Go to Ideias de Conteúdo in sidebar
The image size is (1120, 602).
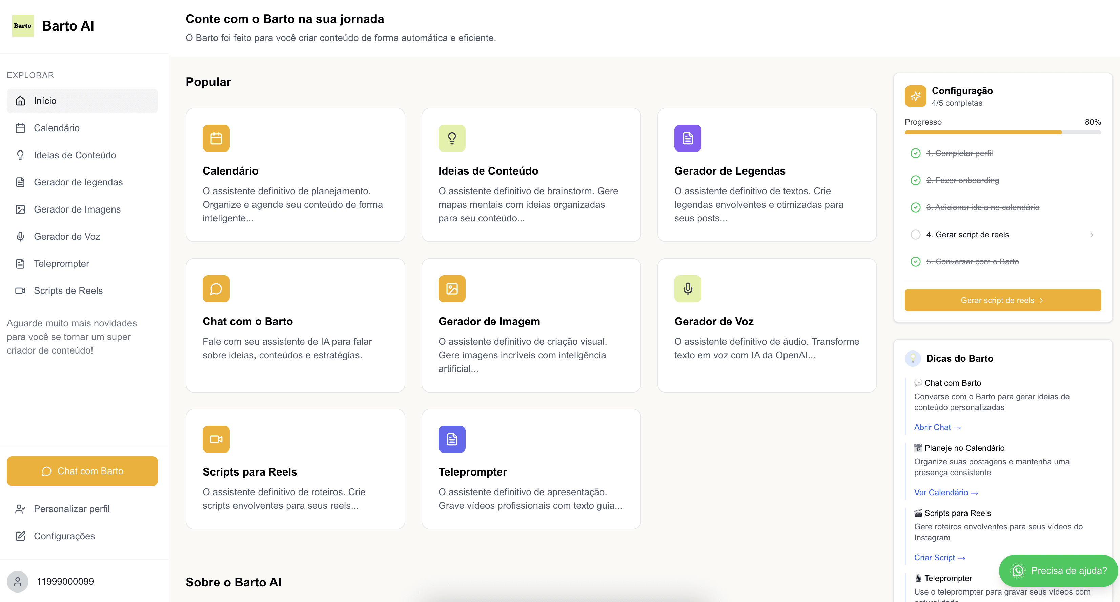[x=82, y=155]
